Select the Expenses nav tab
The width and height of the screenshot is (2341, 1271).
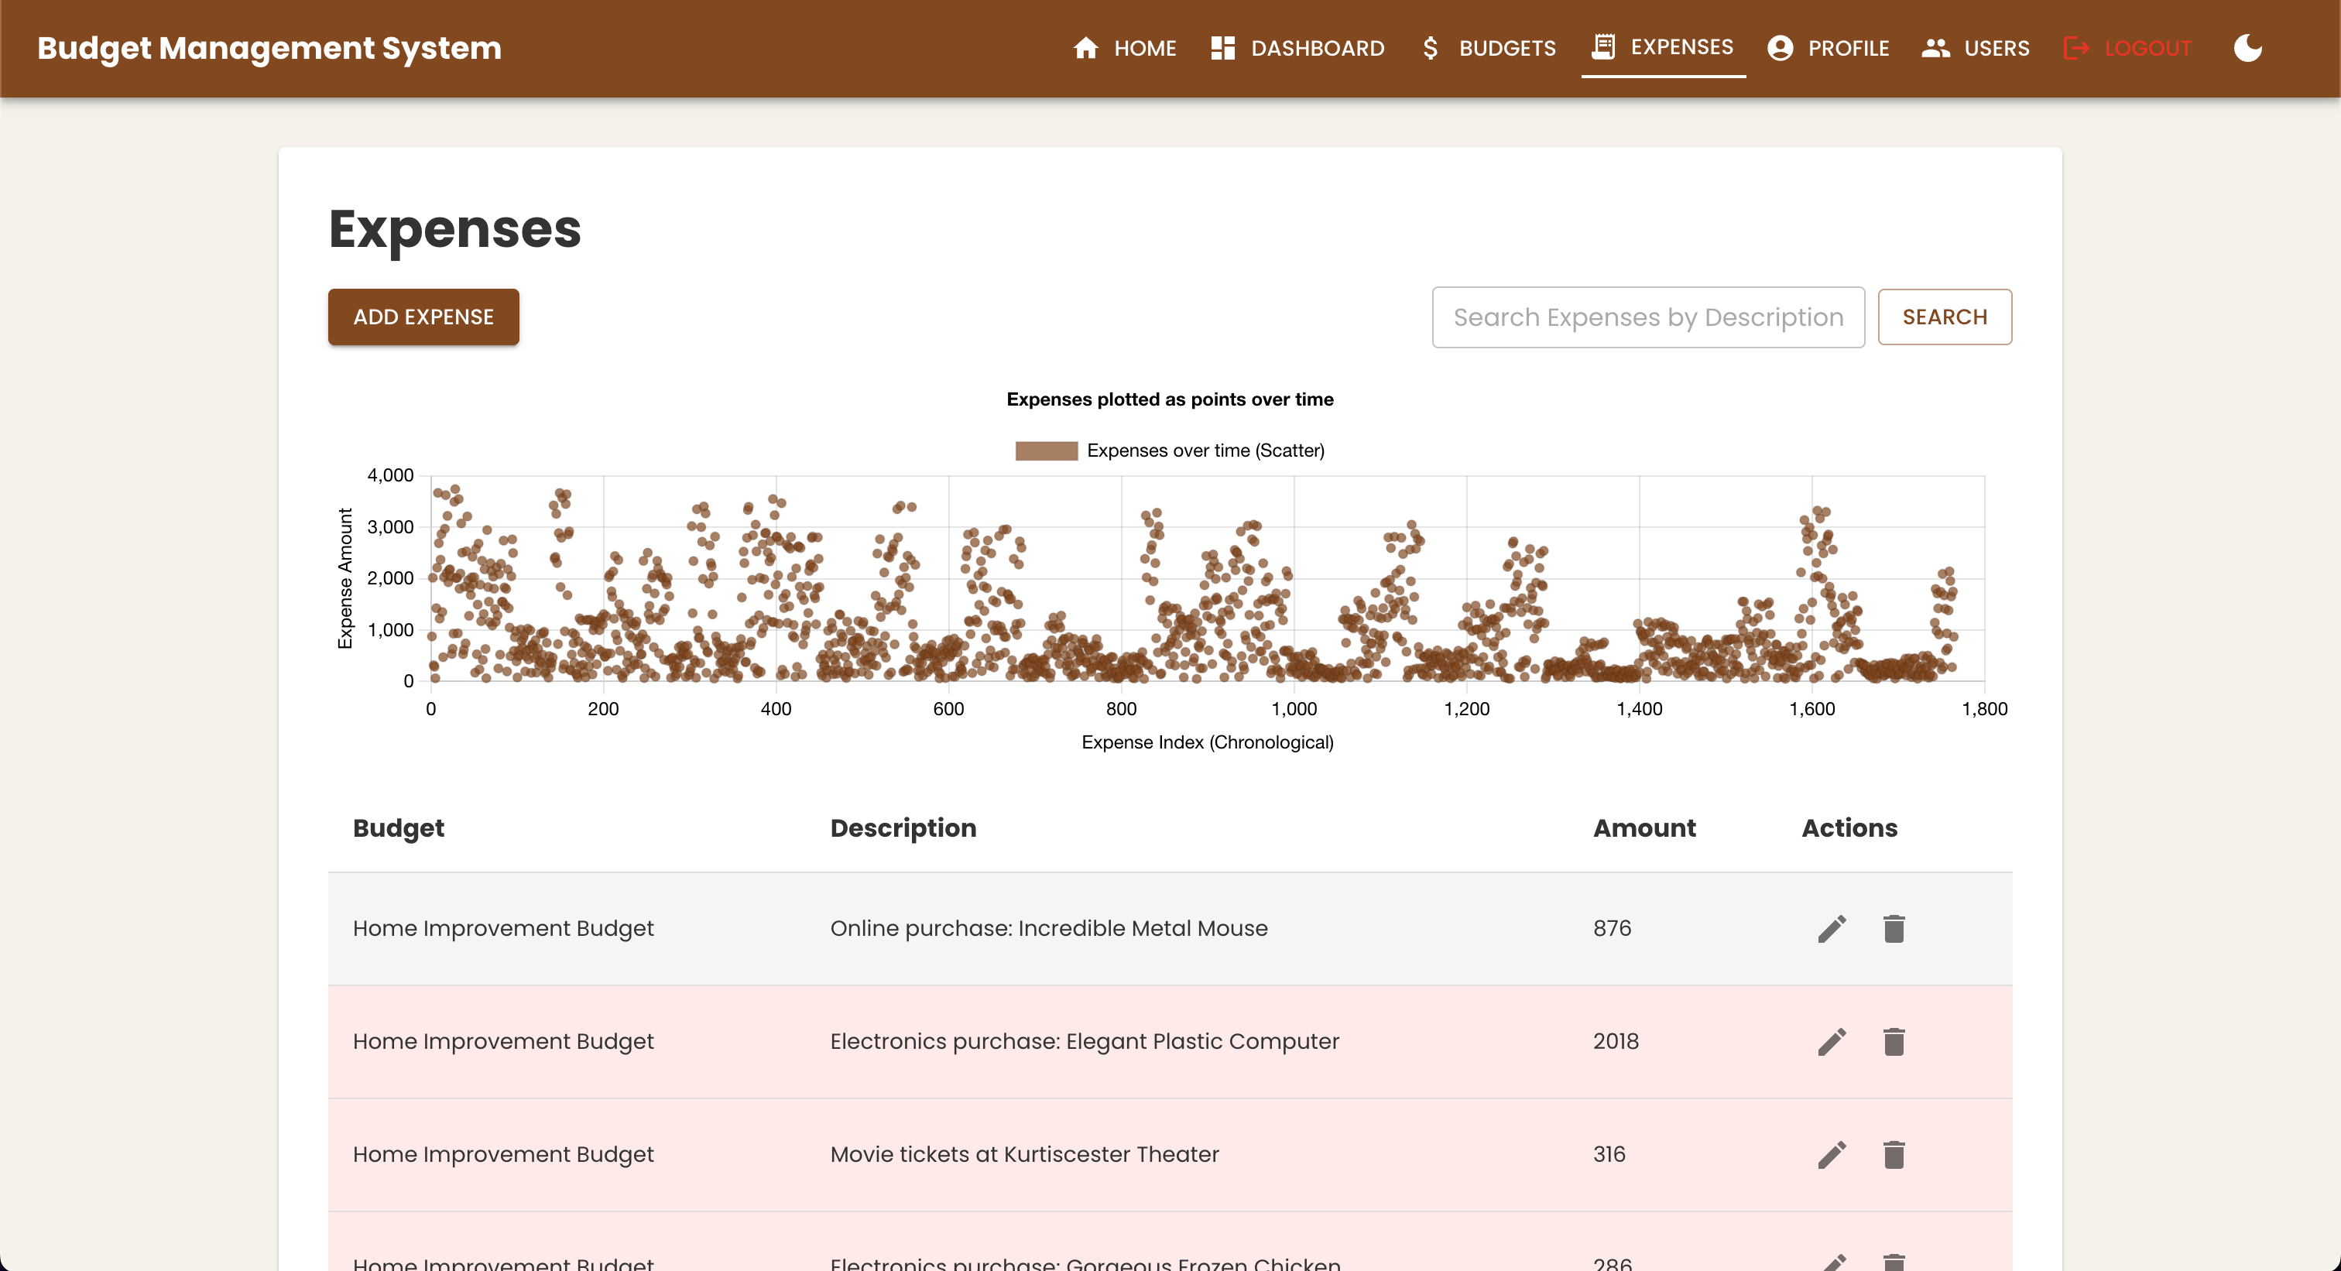tap(1663, 47)
